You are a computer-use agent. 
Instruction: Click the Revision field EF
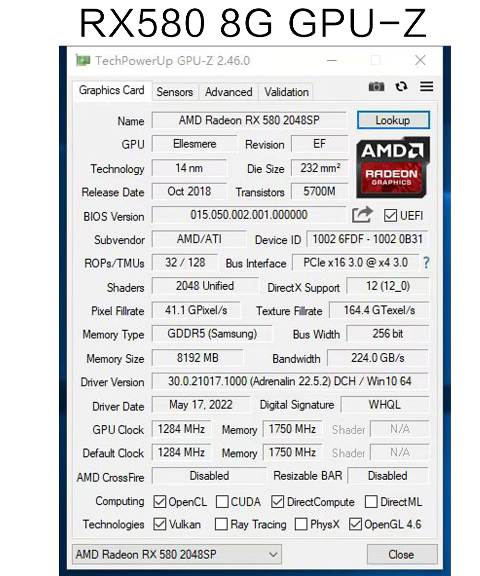pyautogui.click(x=319, y=144)
